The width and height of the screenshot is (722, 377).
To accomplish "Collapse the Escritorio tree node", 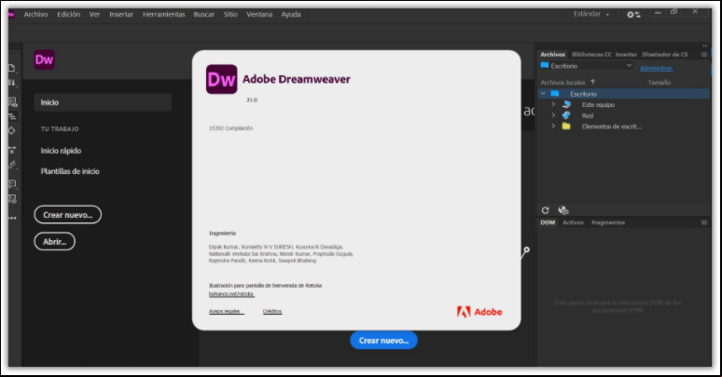I will tap(543, 94).
